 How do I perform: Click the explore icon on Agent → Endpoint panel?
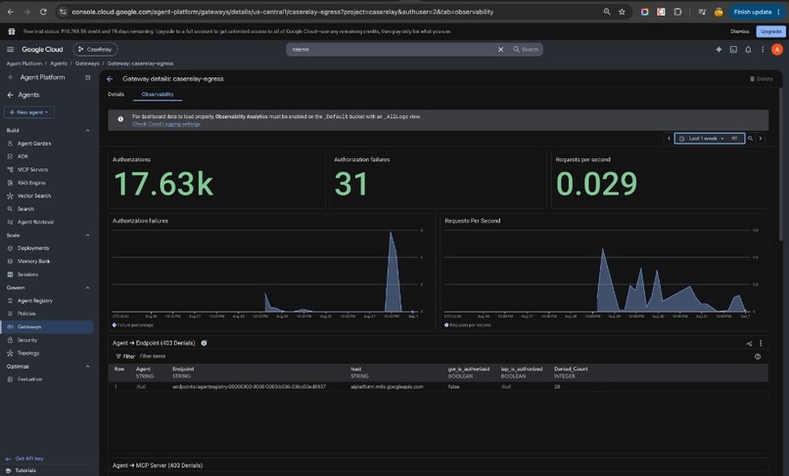(x=749, y=343)
